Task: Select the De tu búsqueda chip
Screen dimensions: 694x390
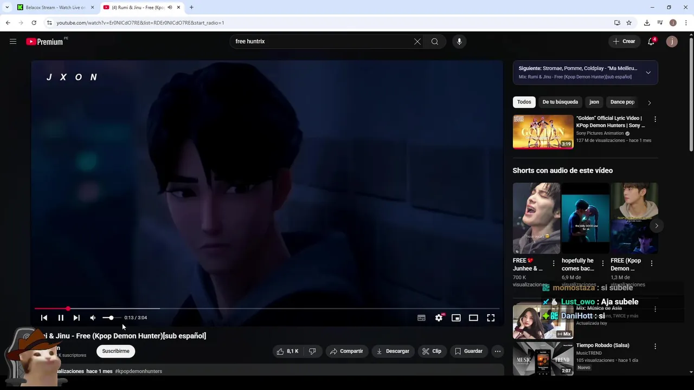Action: click(x=560, y=102)
